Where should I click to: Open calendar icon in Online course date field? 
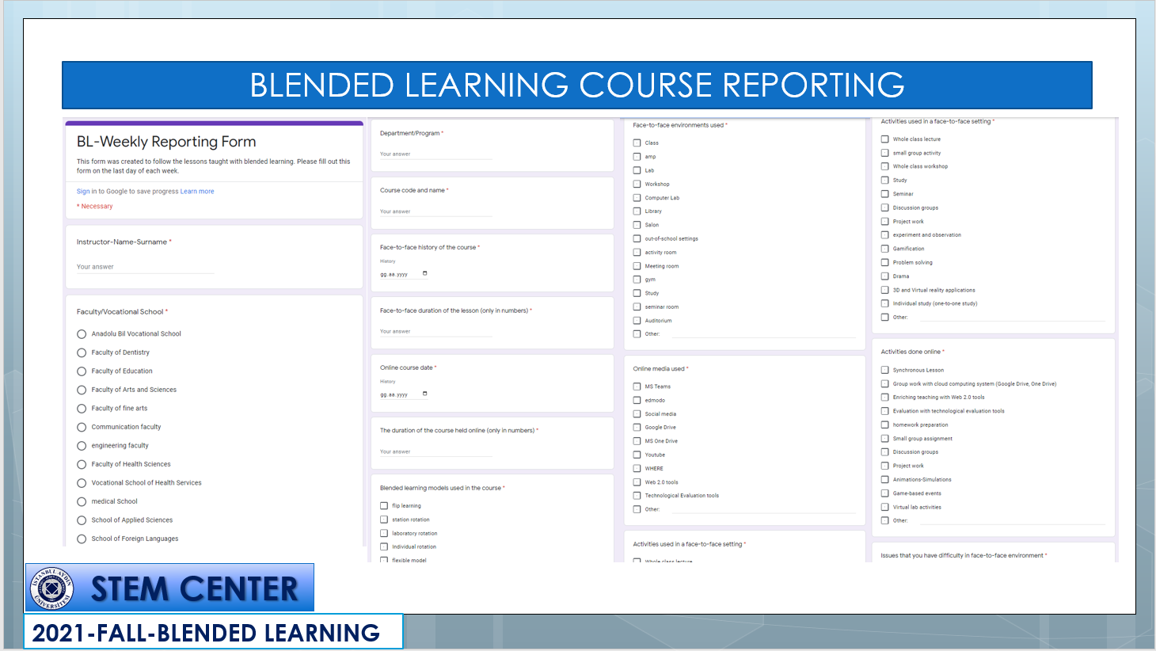(425, 394)
